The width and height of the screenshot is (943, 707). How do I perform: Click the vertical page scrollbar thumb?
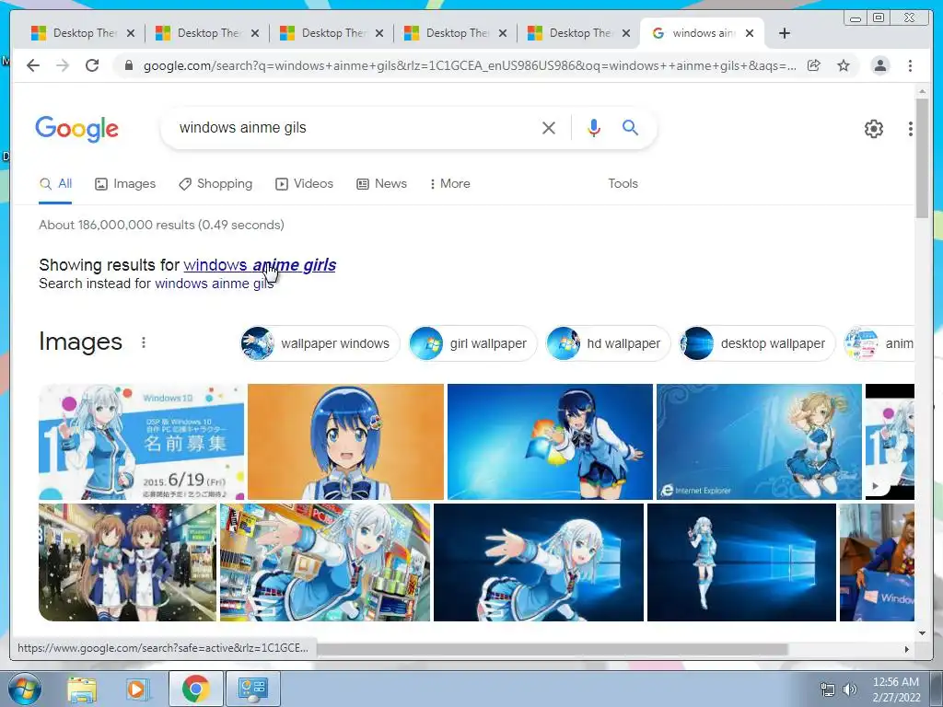[922, 158]
